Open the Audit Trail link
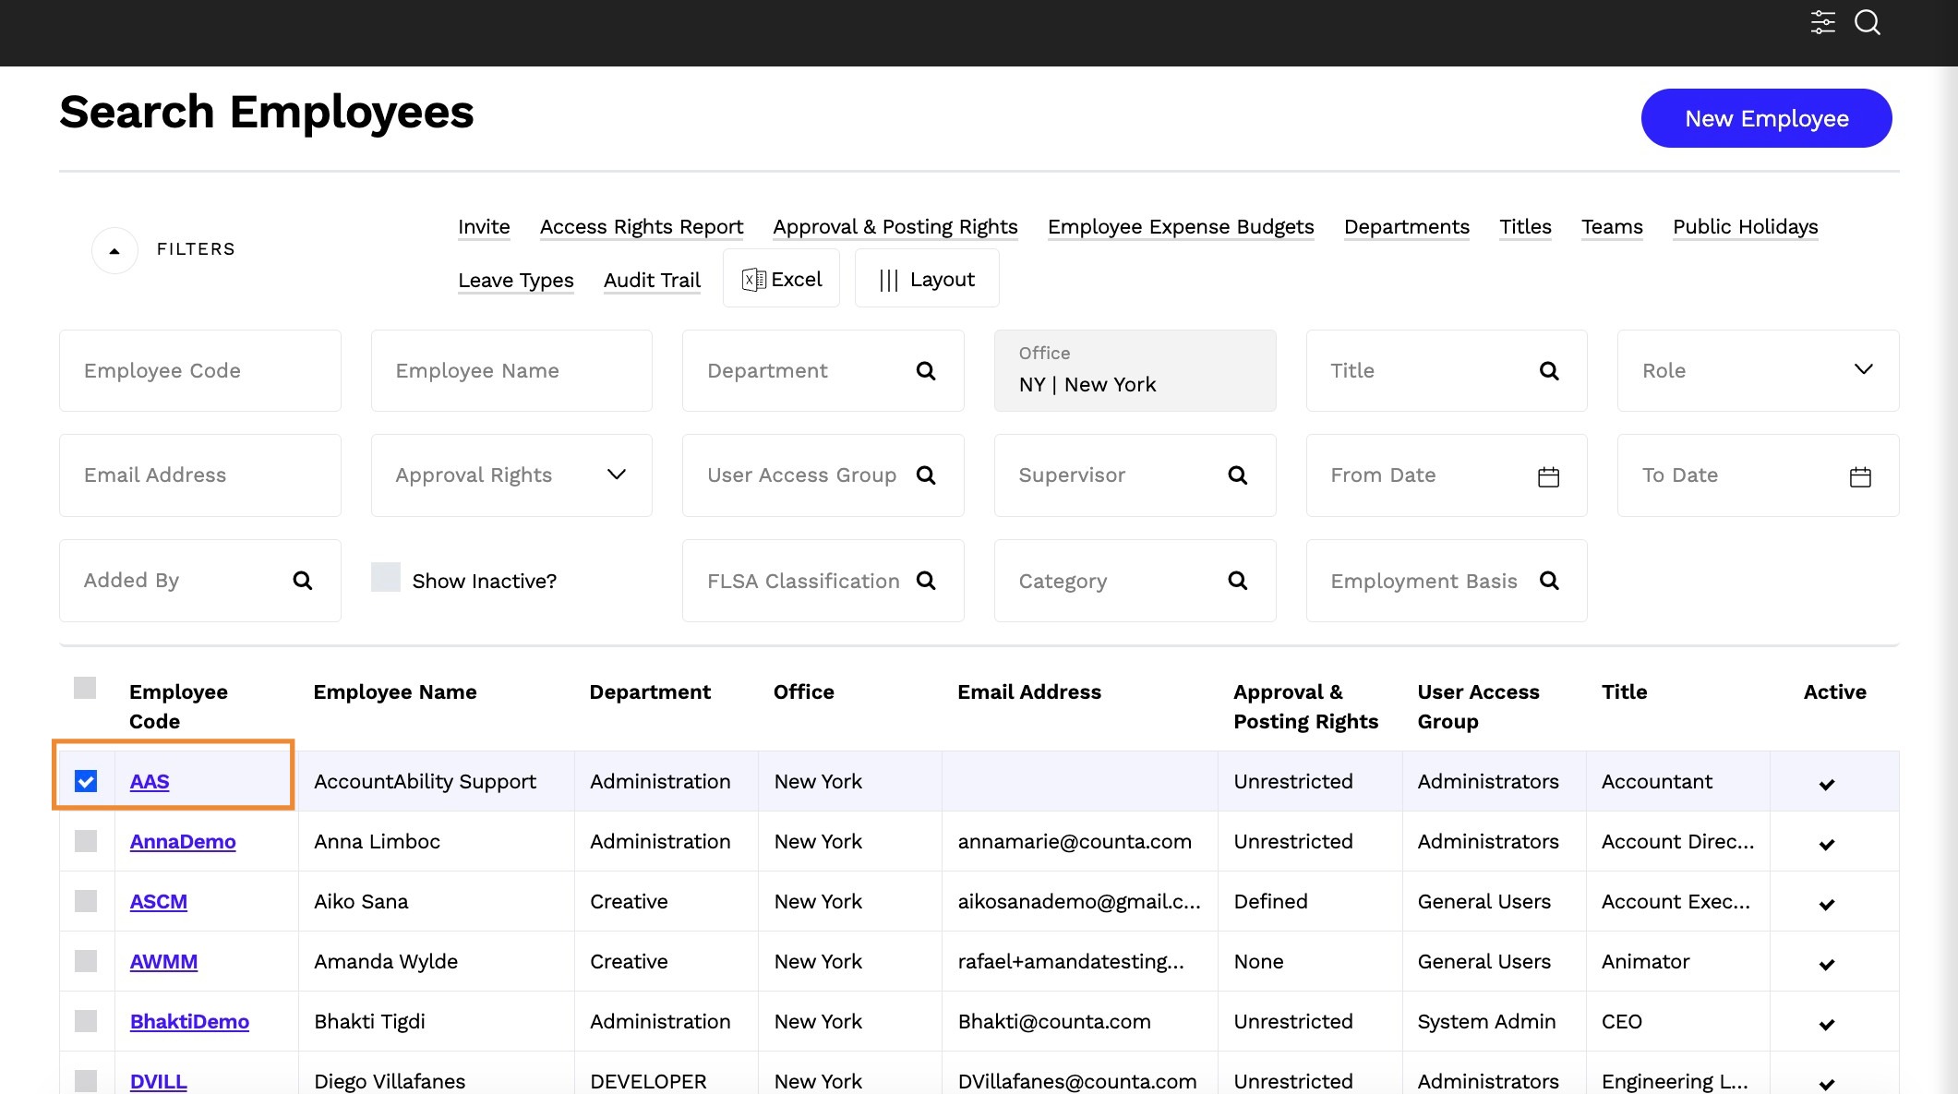 tap(653, 281)
